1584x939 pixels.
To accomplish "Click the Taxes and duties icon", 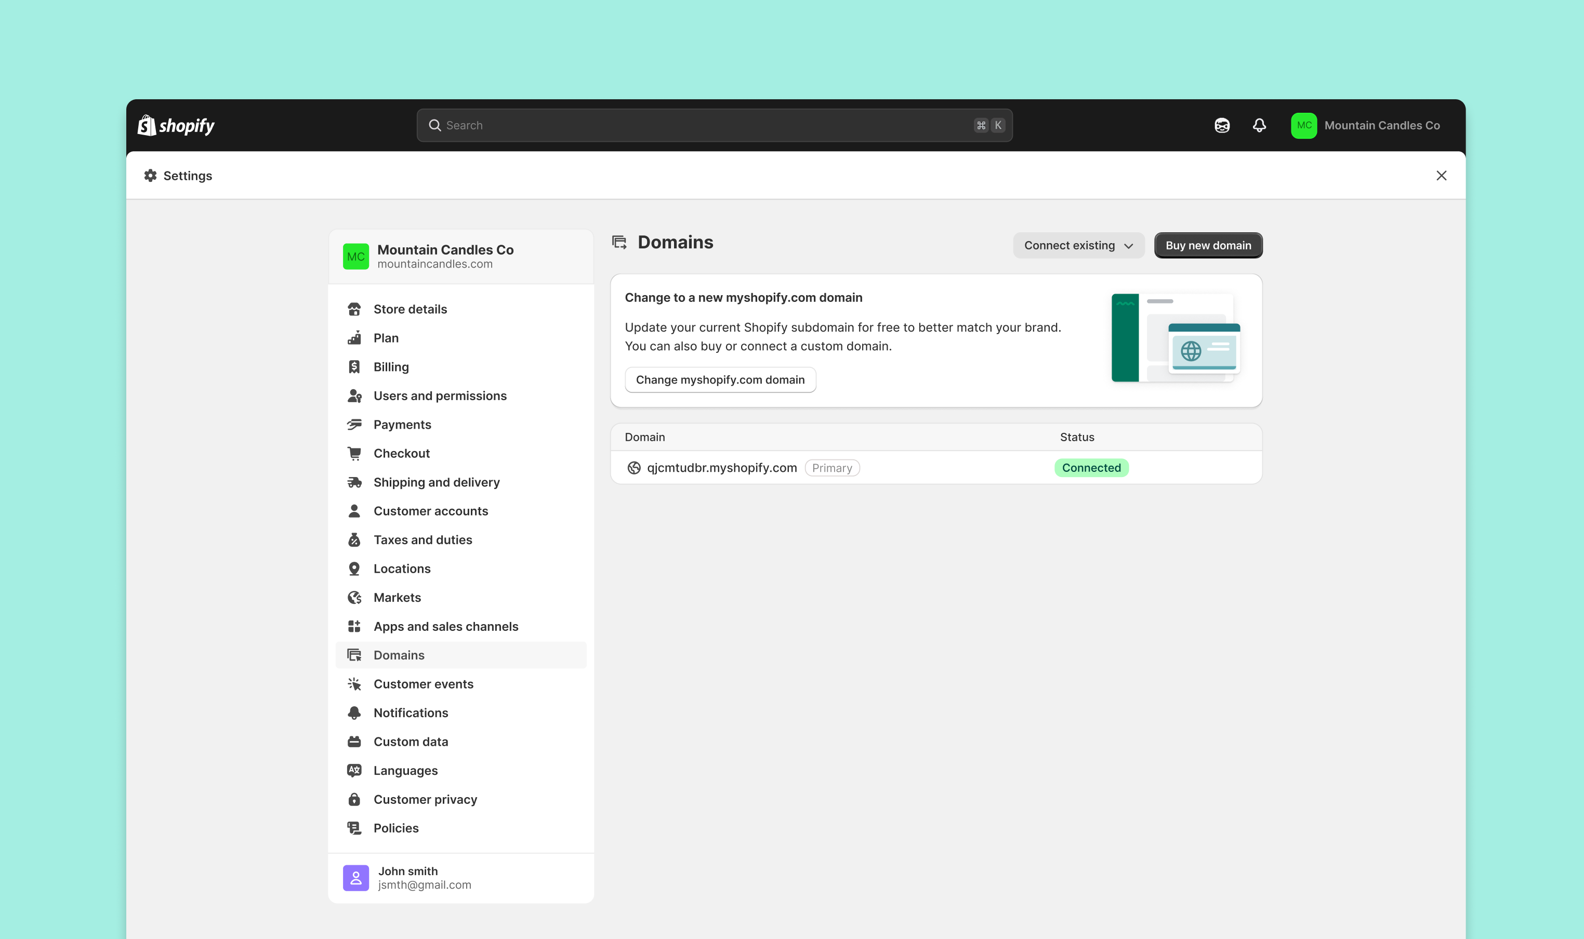I will pyautogui.click(x=354, y=540).
